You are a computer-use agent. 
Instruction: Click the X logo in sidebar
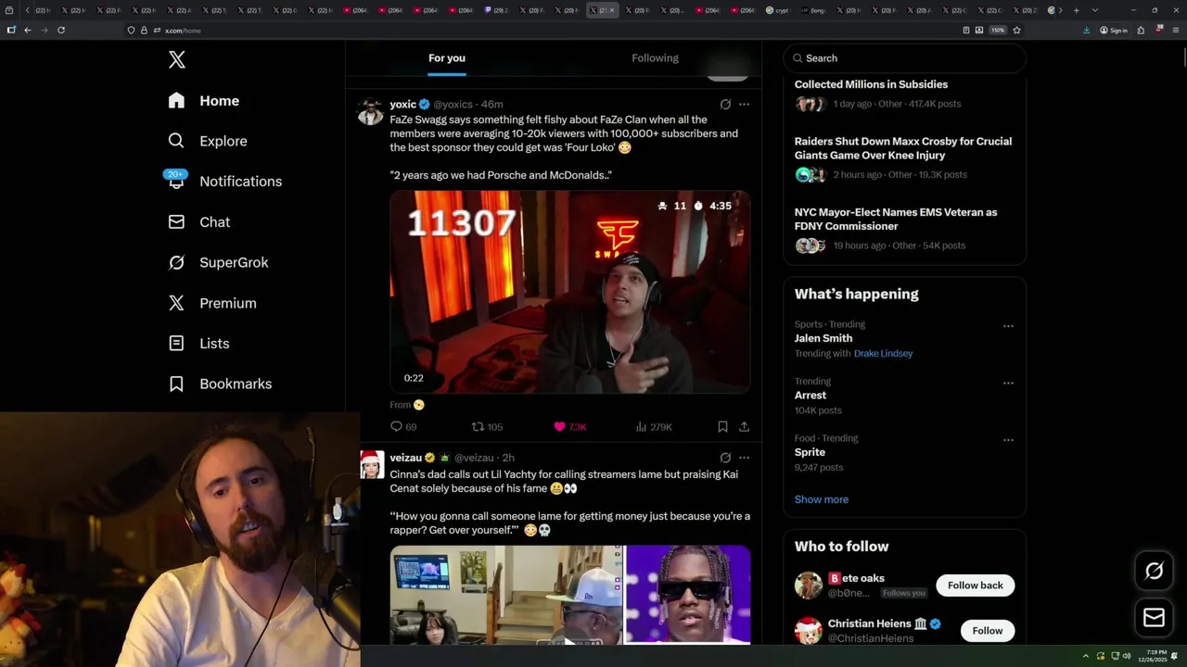point(177,60)
